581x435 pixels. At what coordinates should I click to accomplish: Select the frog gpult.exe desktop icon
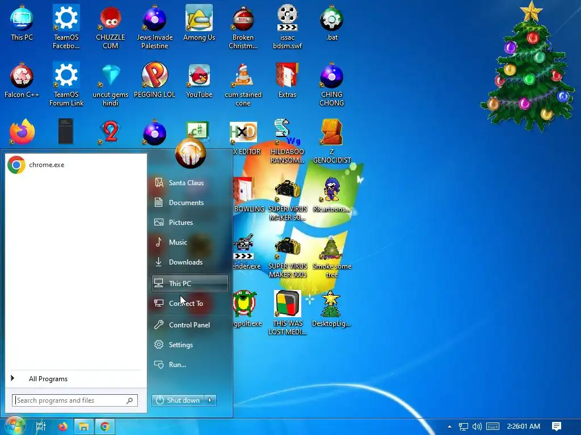247,310
